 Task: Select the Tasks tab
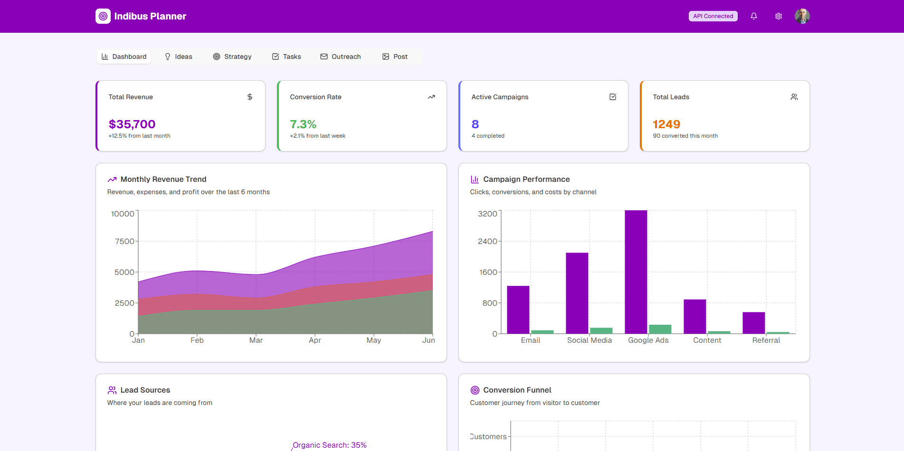pos(286,56)
